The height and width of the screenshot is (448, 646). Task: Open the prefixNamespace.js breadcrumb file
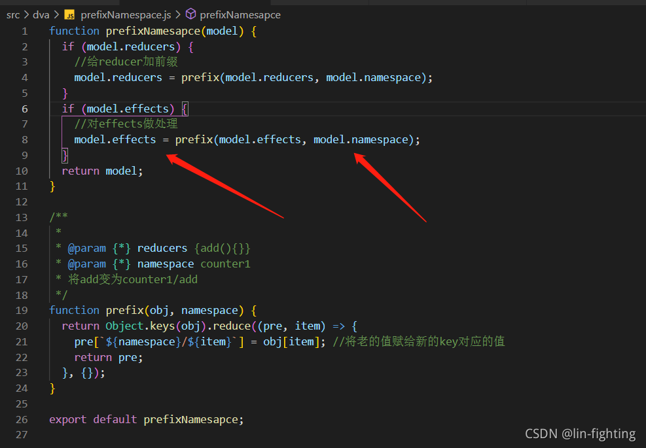tap(126, 15)
